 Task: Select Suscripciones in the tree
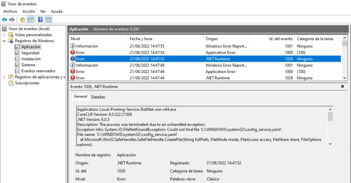click(x=27, y=83)
